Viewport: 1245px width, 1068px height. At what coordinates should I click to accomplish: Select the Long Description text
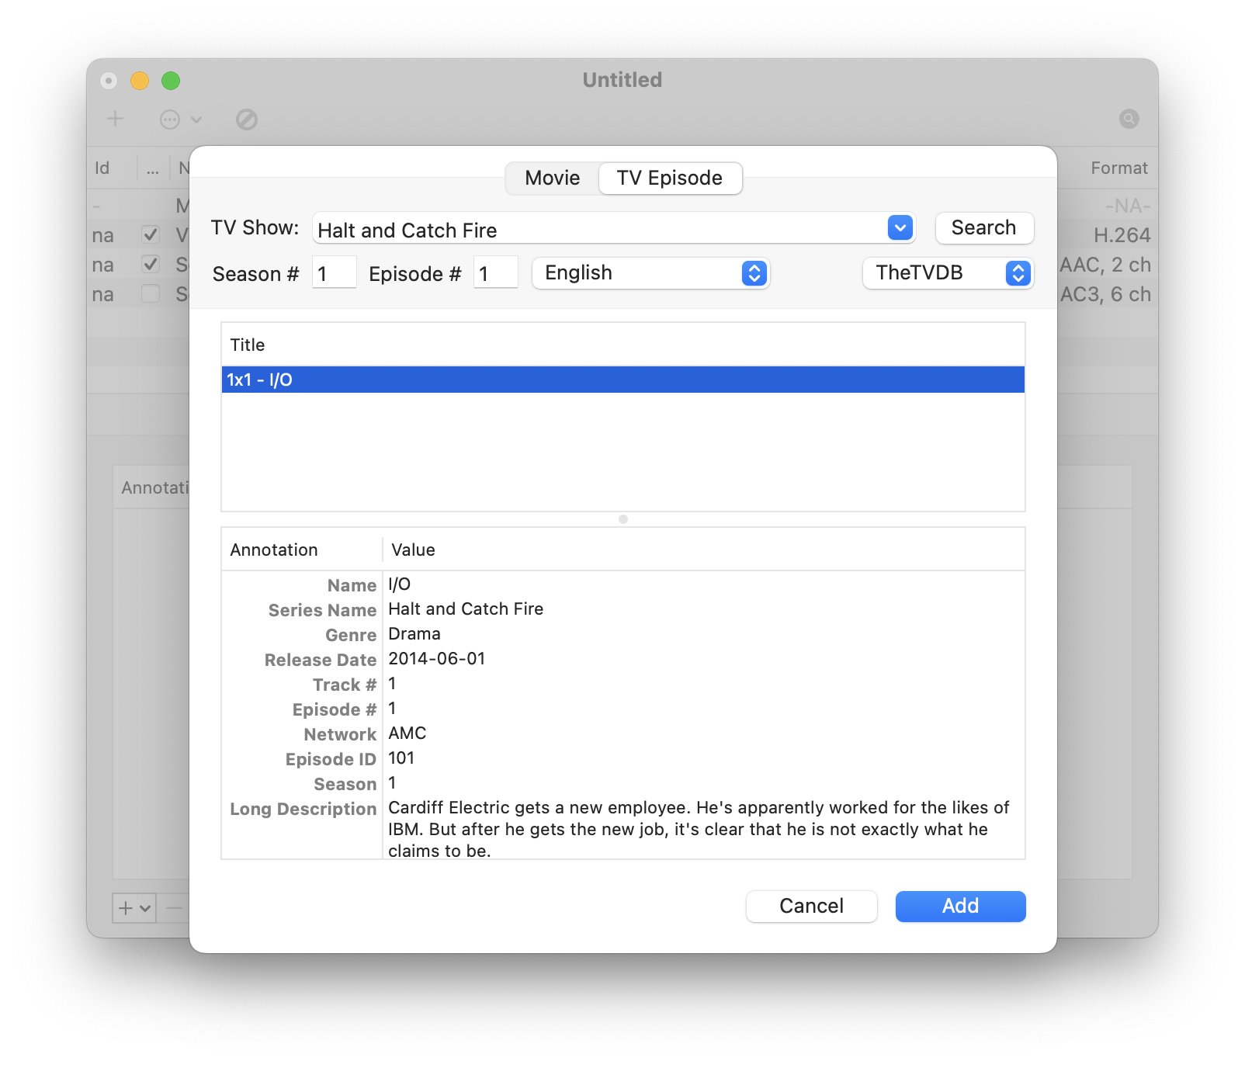pyautogui.click(x=699, y=829)
